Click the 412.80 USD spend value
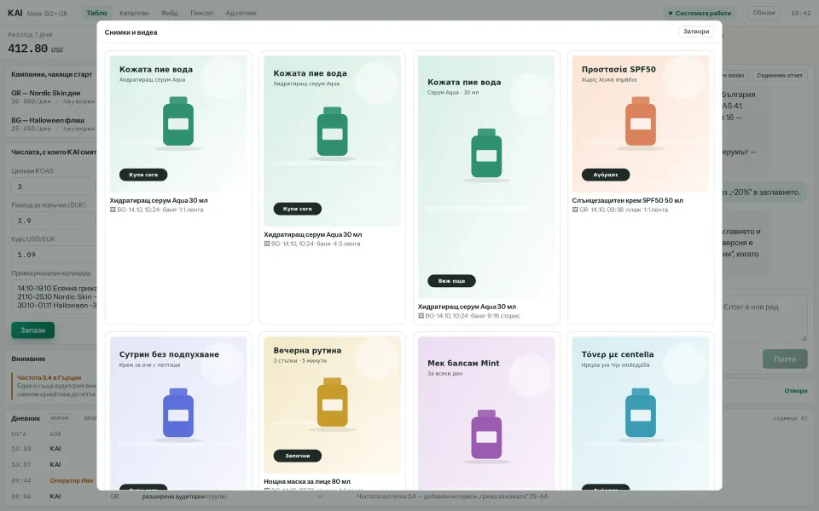Screen dimensions: 819x511 pyautogui.click(x=35, y=49)
